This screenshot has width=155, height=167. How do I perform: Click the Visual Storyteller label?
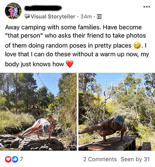pos(53,17)
